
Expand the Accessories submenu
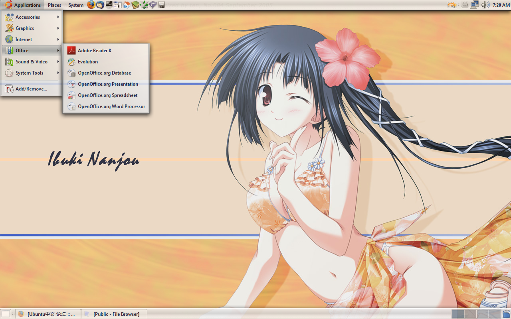click(x=32, y=17)
